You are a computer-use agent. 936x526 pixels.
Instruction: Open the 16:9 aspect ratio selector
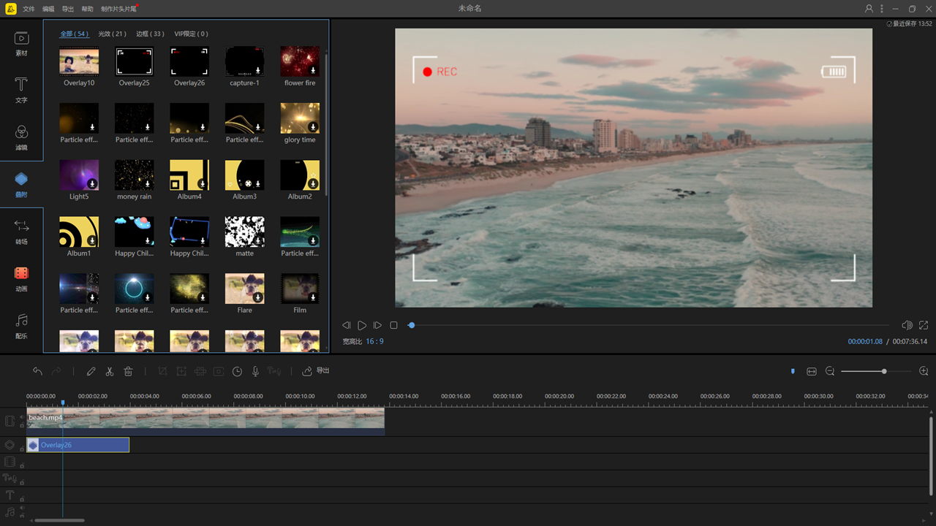click(374, 341)
